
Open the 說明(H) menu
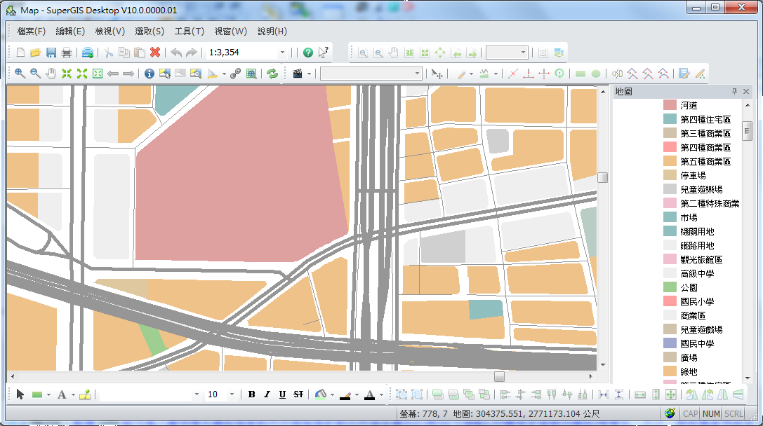point(272,31)
